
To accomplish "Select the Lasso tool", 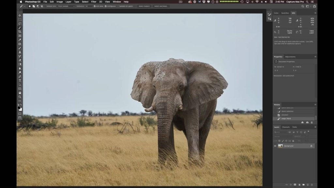I will [x=20, y=23].
